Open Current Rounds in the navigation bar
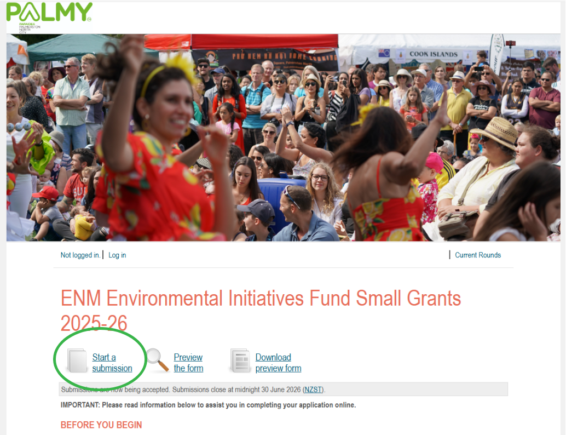566x435 pixels. click(477, 255)
